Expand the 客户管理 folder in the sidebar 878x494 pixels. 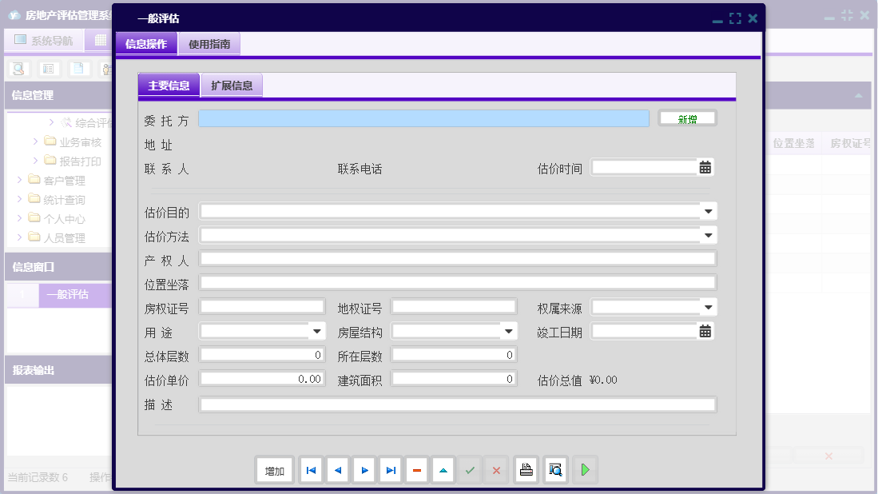[x=20, y=180]
